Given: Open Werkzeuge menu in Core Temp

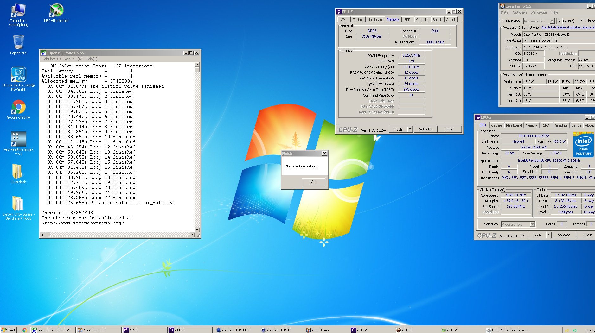Looking at the screenshot, I should click(x=539, y=13).
